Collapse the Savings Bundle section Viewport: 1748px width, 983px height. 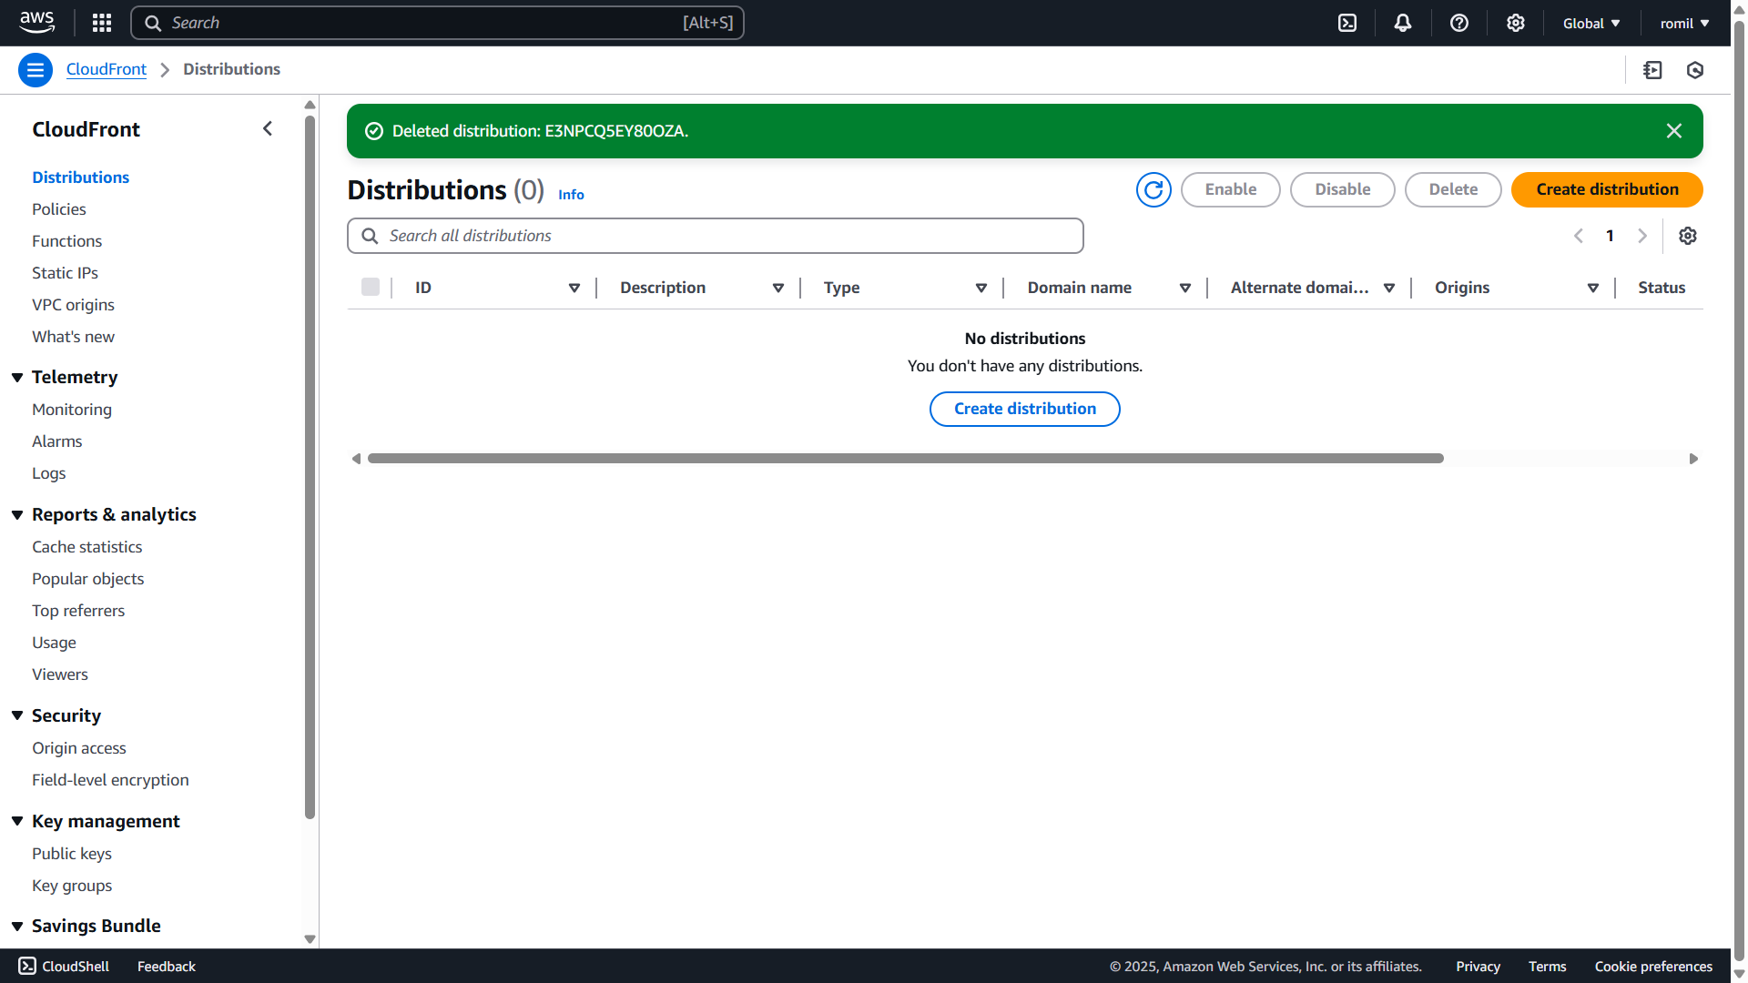point(17,926)
